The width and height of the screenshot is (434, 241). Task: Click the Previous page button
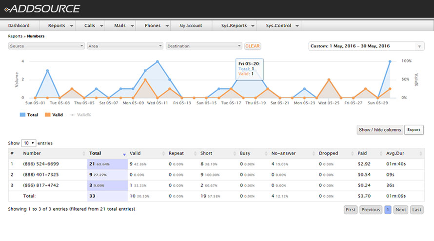[371, 210]
